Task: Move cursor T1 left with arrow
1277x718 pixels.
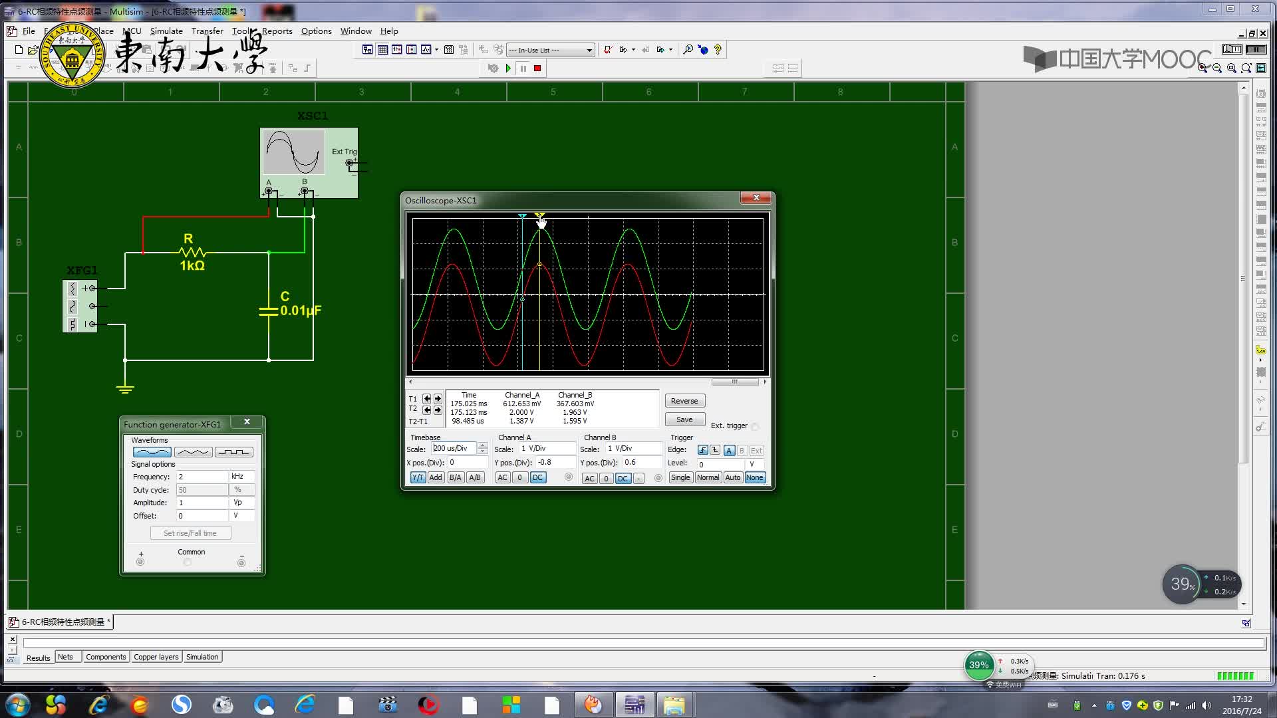Action: [x=427, y=399]
